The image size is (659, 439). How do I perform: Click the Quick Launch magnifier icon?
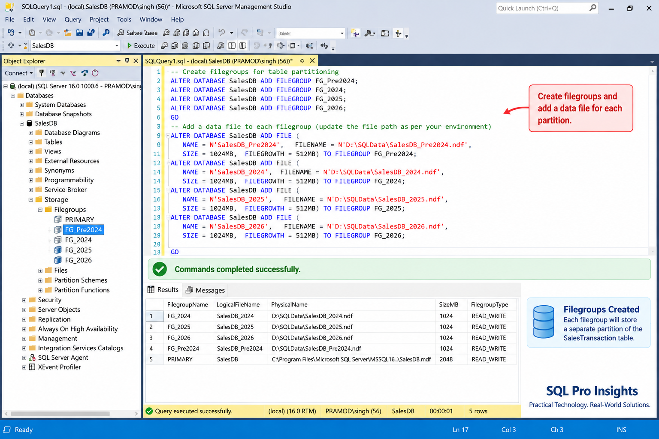pyautogui.click(x=593, y=8)
